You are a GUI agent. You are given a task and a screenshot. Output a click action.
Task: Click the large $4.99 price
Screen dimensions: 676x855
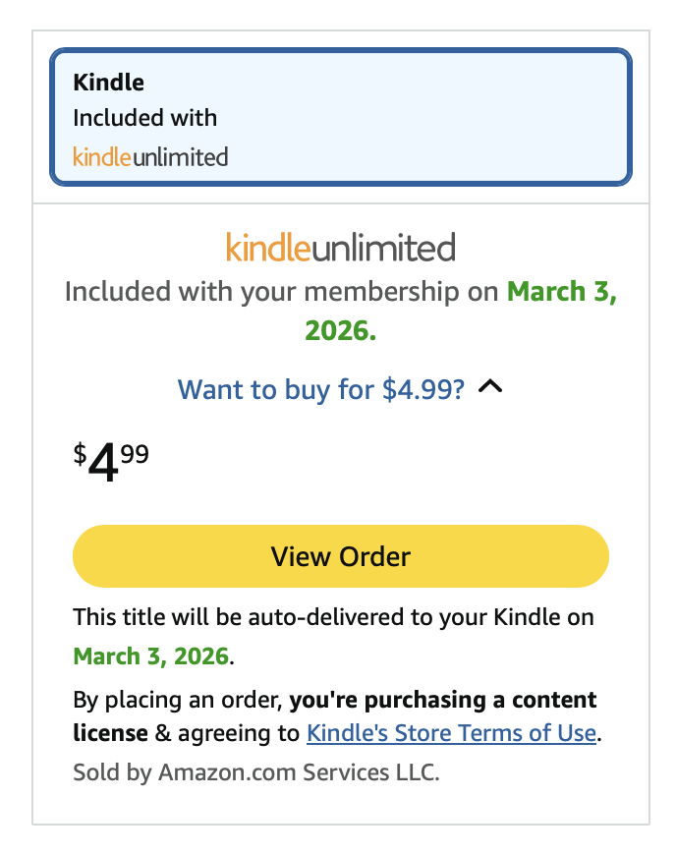pos(111,463)
